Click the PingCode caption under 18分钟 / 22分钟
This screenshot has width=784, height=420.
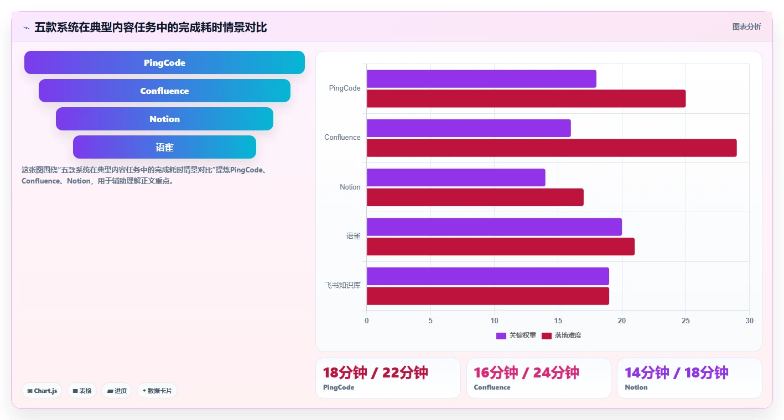339,387
